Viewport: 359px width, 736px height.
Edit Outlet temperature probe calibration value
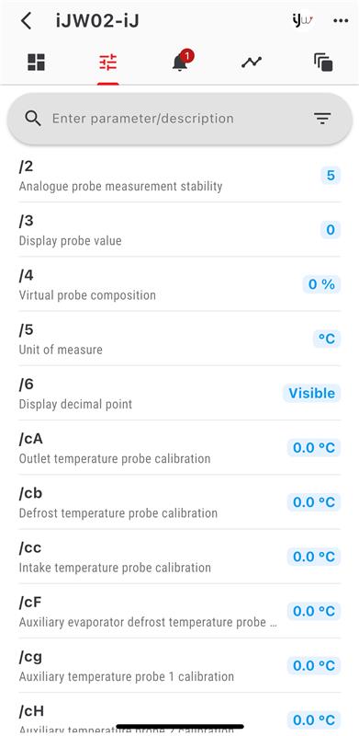(x=314, y=448)
